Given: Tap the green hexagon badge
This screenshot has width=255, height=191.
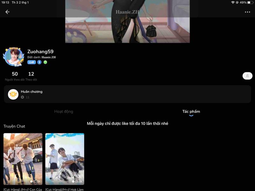Looking at the screenshot, I should [x=45, y=62].
